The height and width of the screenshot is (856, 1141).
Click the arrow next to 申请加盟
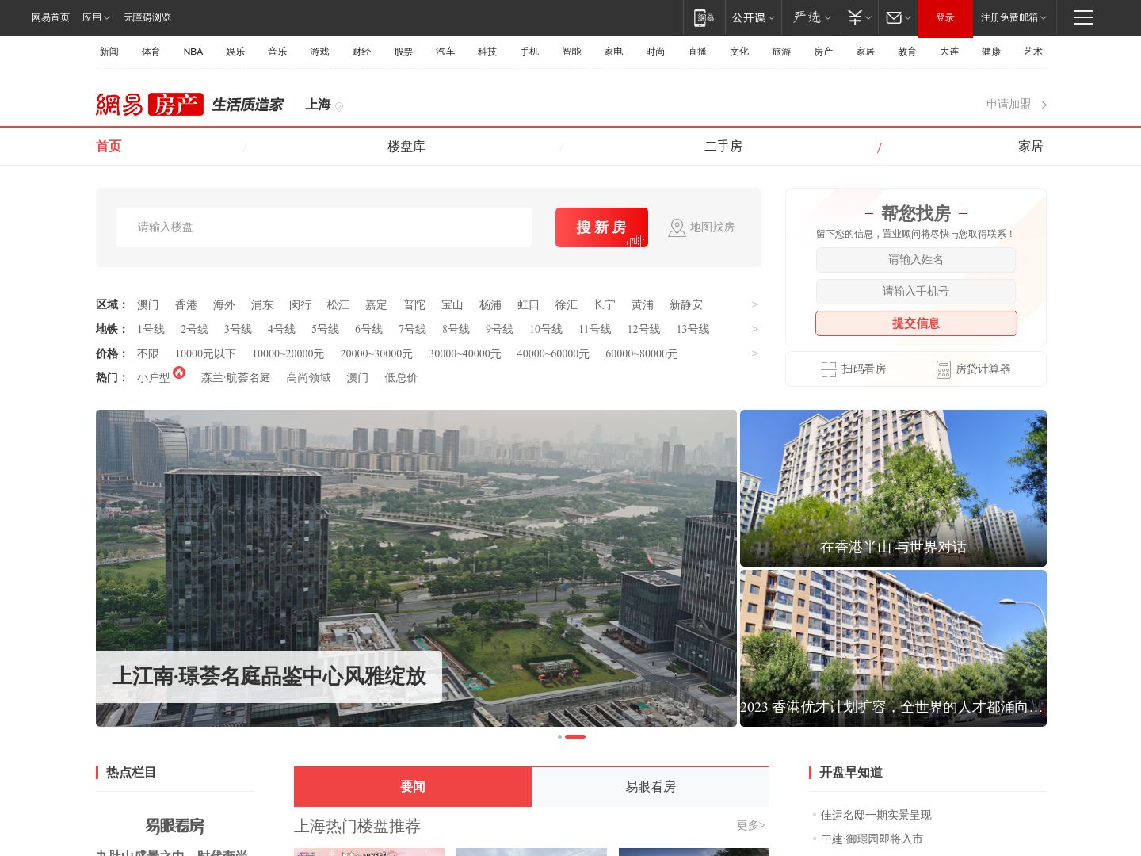(x=1041, y=105)
